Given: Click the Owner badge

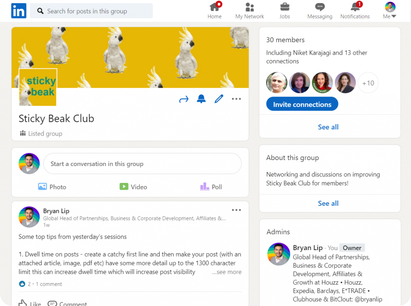Looking at the screenshot, I should click(352, 248).
